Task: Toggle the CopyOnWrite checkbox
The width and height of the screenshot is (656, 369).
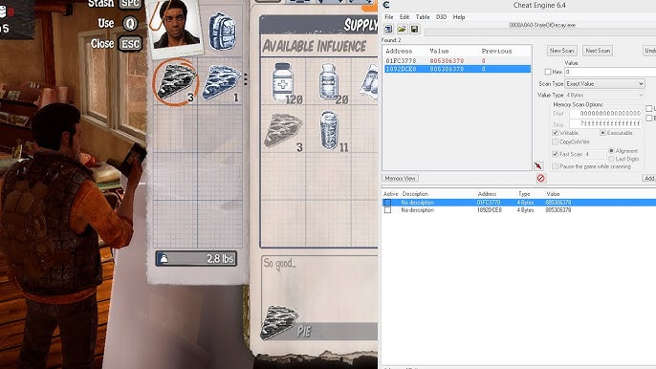Action: [x=556, y=141]
